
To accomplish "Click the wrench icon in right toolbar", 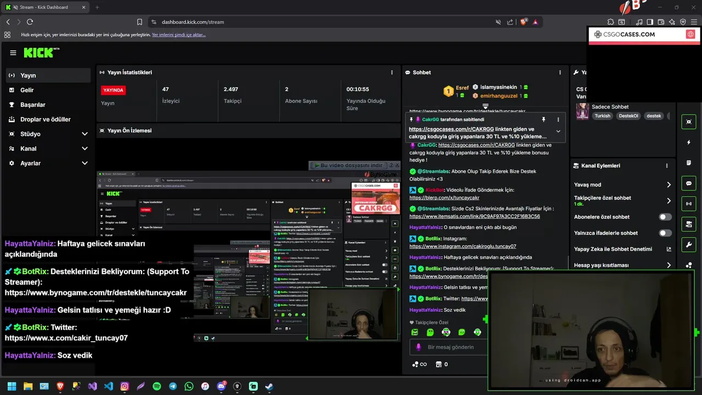I will pyautogui.click(x=689, y=244).
